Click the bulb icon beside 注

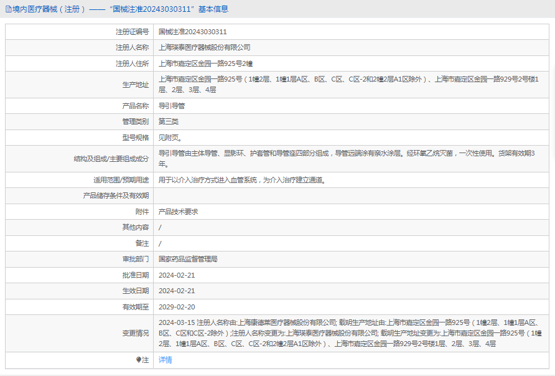point(139,360)
